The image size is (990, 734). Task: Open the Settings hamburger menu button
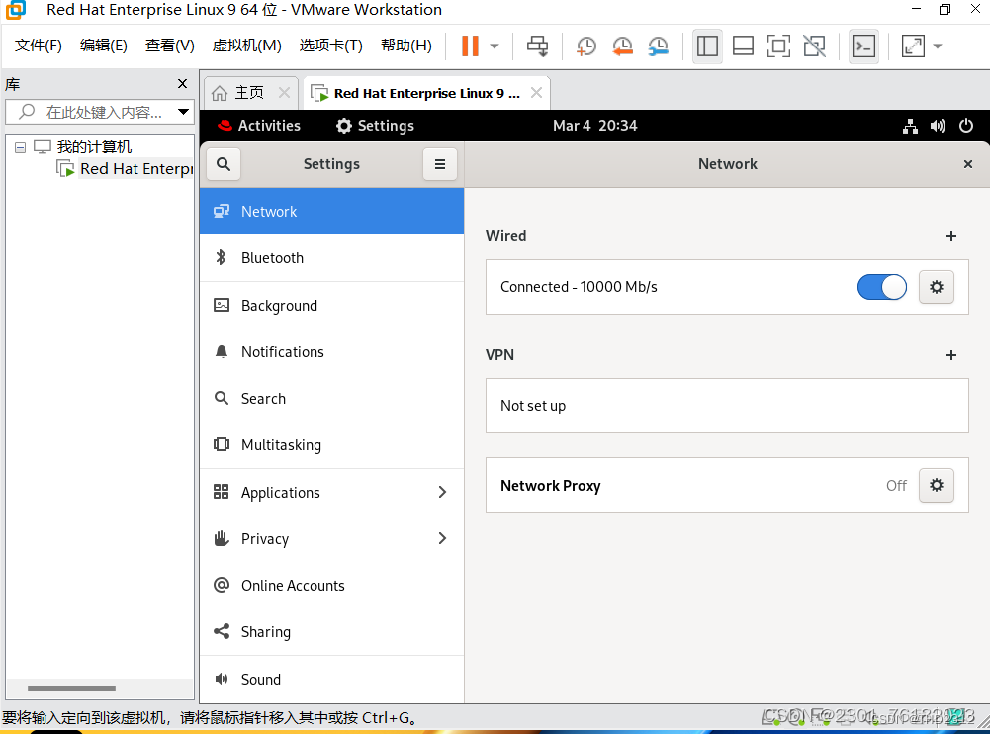click(440, 164)
